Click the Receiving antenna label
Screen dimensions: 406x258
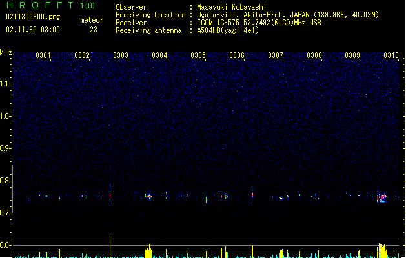point(148,30)
